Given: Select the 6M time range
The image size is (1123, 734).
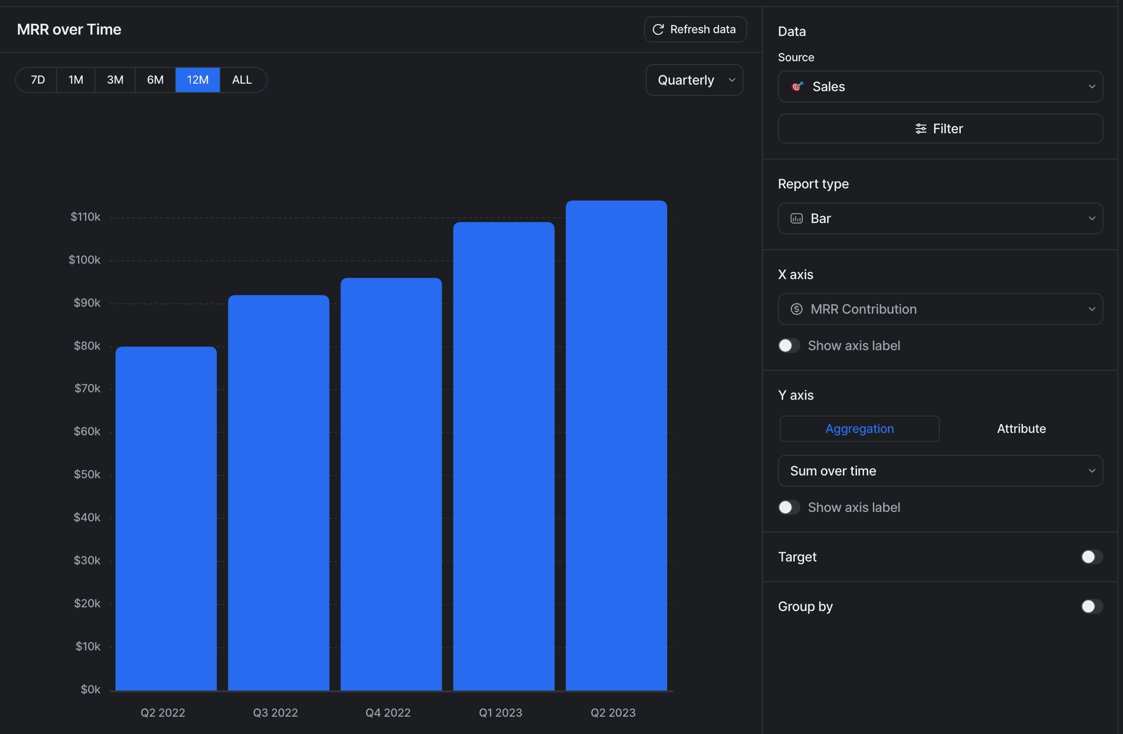Looking at the screenshot, I should coord(155,80).
